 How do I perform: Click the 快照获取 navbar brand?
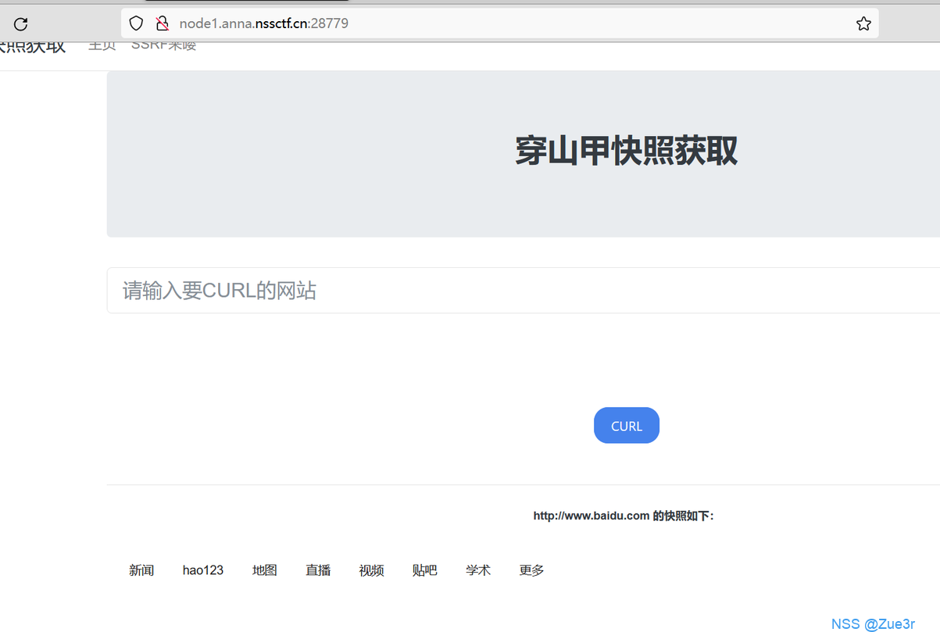33,47
